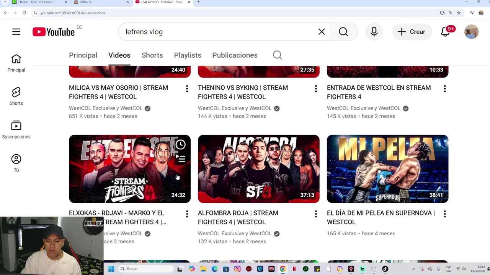Open the Publicaciones channel tab
Viewport: 490px width, 275px height.
tap(235, 55)
